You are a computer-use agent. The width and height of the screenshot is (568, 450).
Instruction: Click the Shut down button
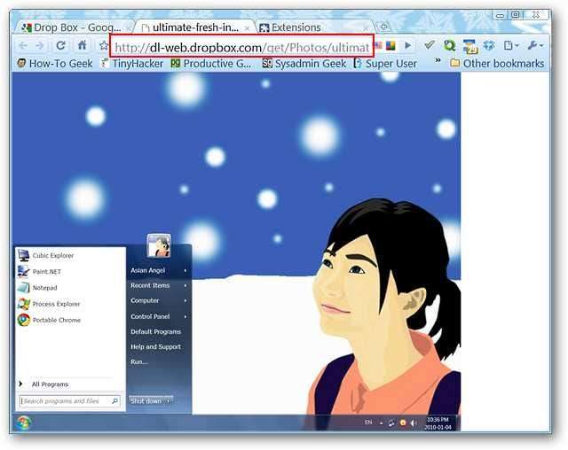click(x=146, y=401)
